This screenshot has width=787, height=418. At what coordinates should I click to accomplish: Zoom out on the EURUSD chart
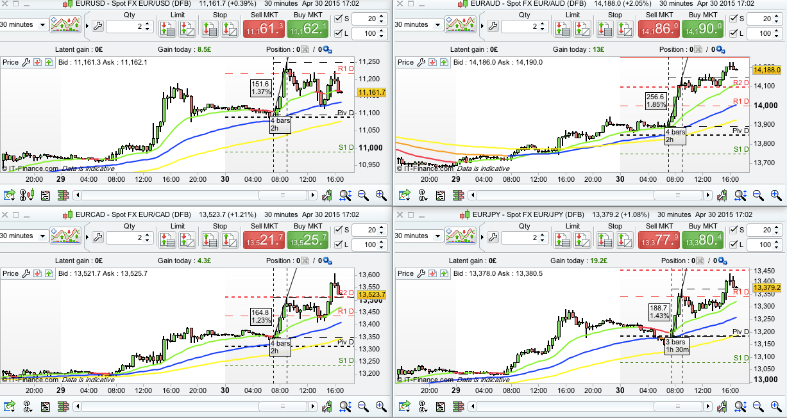point(363,195)
